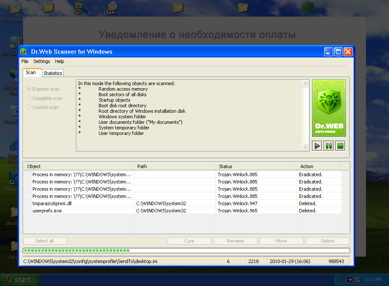Click the scan progress bar
This screenshot has height=286, width=389.
point(186,250)
